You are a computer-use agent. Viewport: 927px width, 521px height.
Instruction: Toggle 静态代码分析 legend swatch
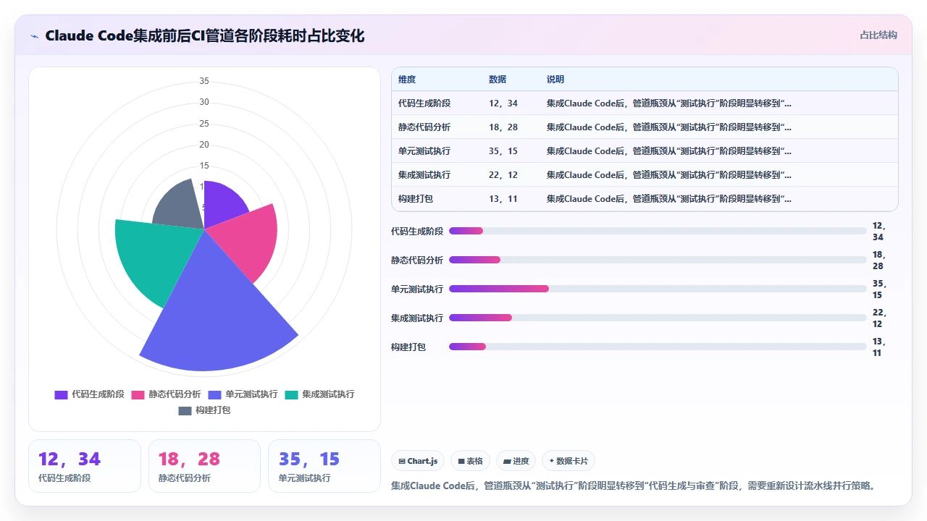click(138, 394)
